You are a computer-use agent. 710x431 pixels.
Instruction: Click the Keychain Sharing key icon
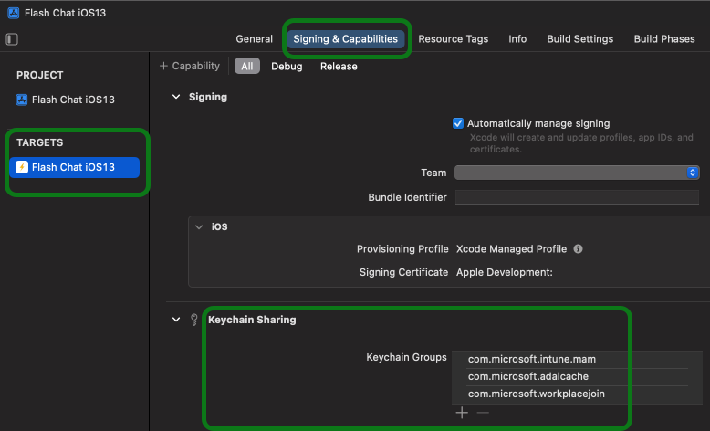[x=193, y=320]
